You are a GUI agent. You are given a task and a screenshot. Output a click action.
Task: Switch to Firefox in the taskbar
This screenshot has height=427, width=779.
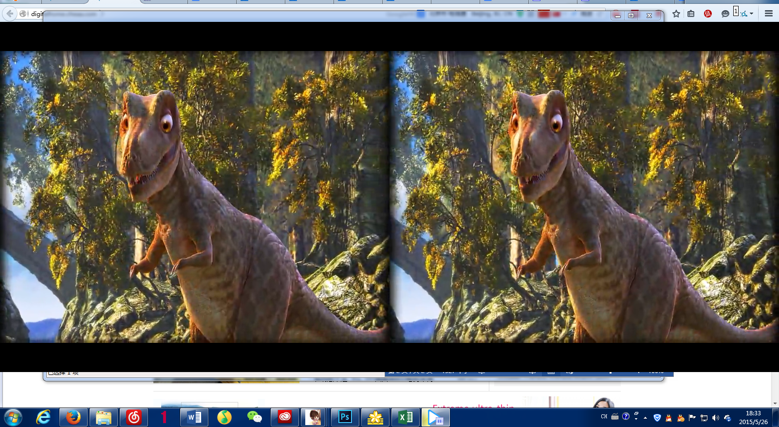(x=74, y=417)
